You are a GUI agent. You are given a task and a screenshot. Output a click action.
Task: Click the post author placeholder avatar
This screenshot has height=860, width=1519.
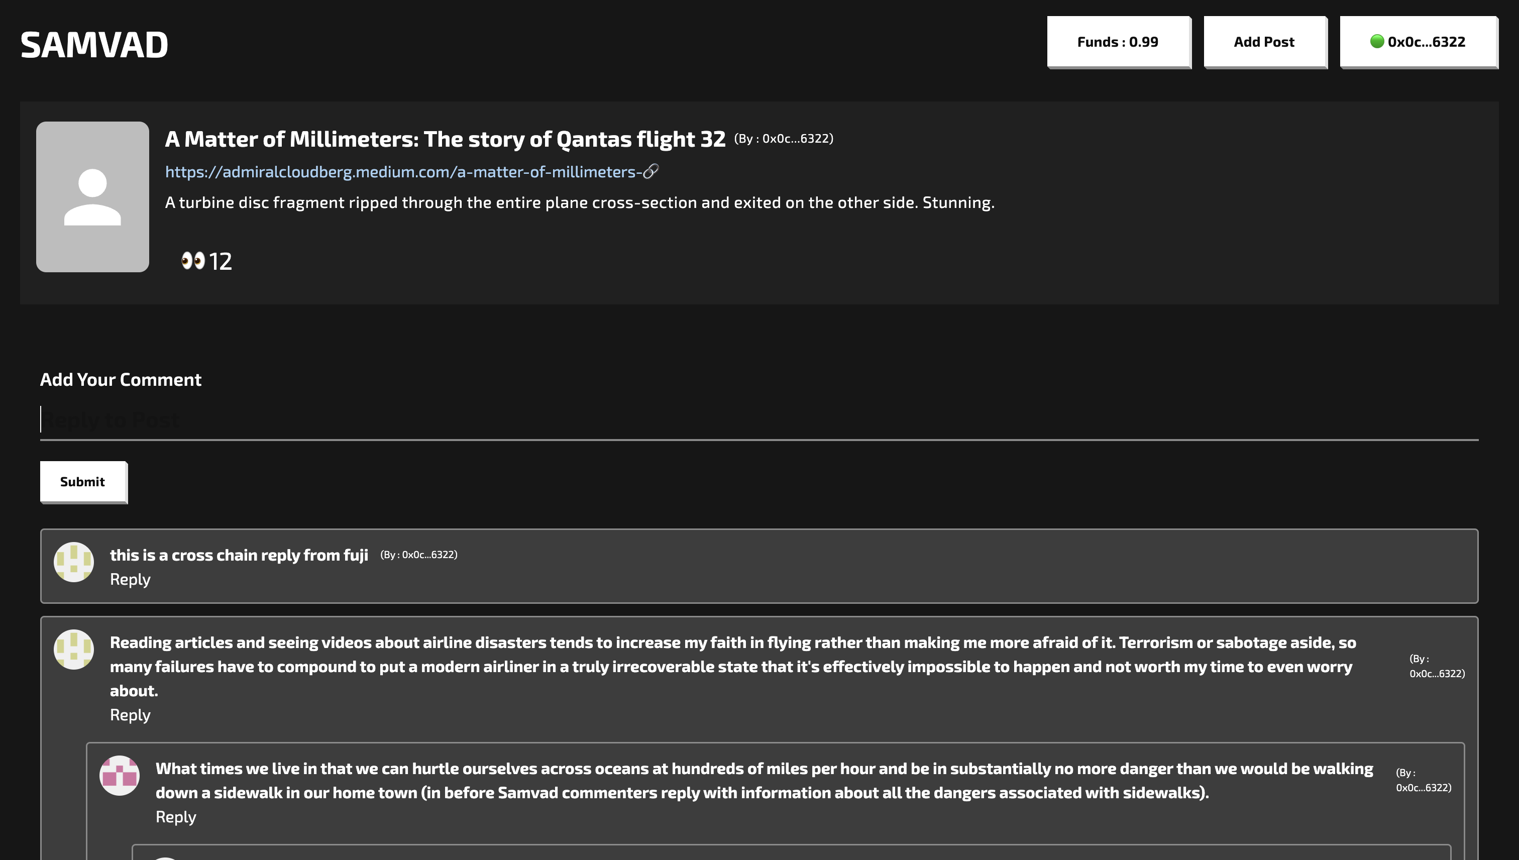point(92,197)
